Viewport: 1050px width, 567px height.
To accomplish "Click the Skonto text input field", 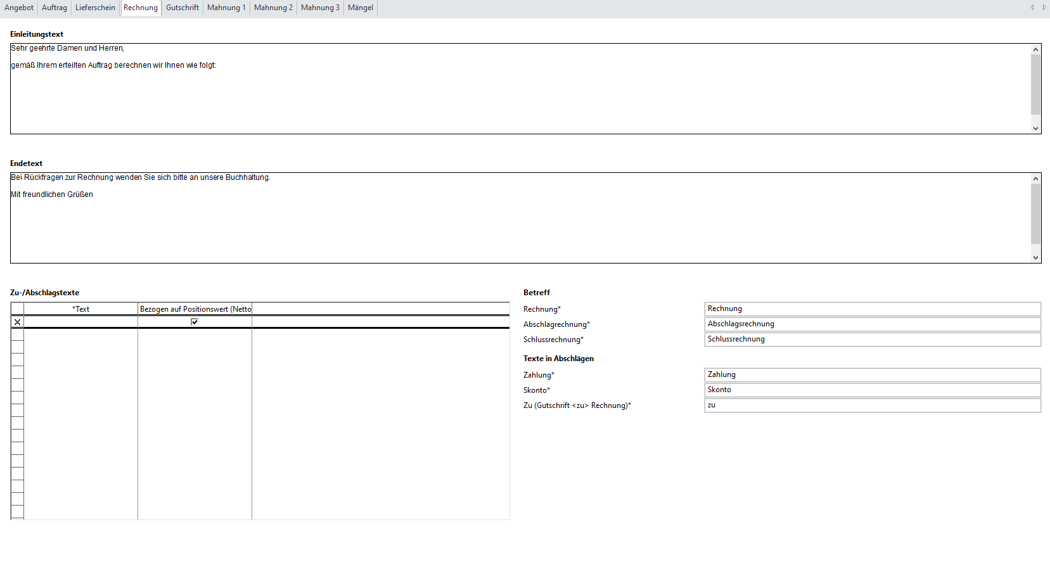I will click(x=872, y=390).
